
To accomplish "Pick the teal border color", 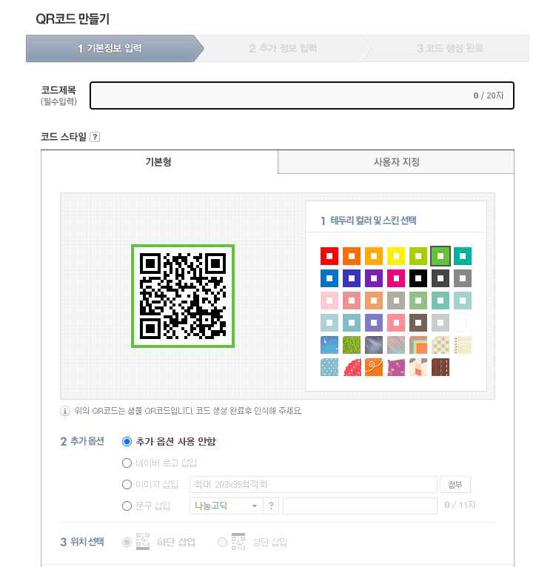I will (x=463, y=256).
